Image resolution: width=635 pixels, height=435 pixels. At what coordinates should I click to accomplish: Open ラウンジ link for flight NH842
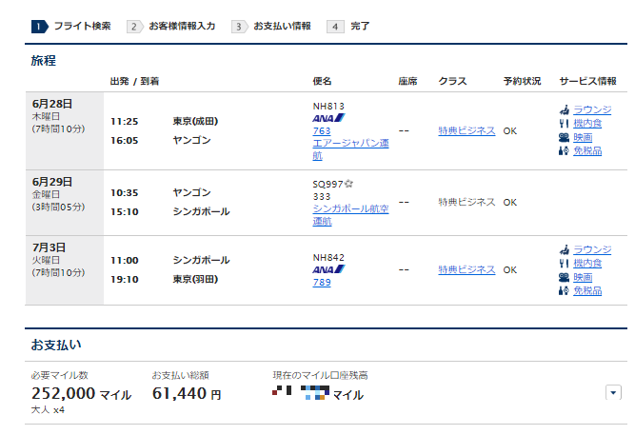[x=592, y=249]
